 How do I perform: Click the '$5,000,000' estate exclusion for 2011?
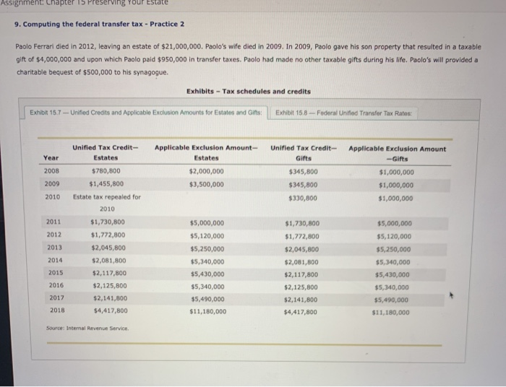coord(207,223)
